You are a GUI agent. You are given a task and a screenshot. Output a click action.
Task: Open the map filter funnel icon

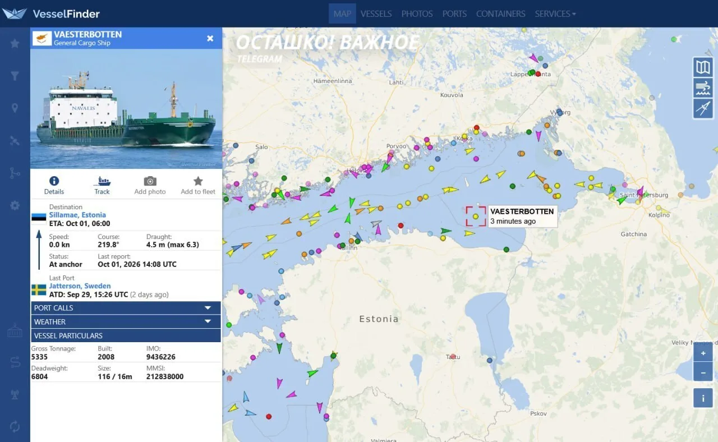[x=15, y=76]
